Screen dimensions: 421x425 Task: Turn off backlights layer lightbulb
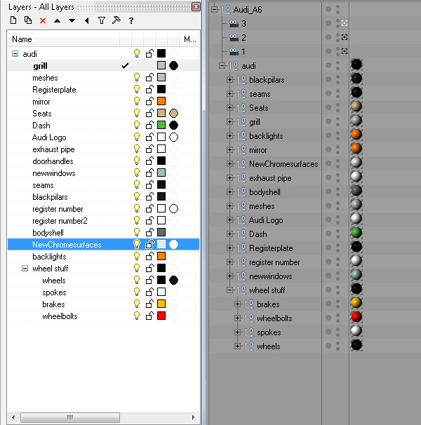point(137,257)
